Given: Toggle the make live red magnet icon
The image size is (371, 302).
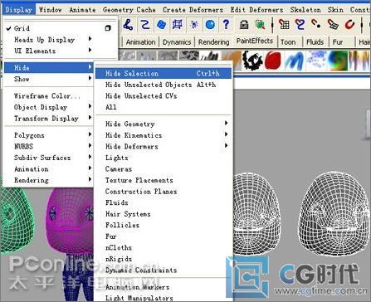Looking at the screenshot, I should (x=349, y=25).
